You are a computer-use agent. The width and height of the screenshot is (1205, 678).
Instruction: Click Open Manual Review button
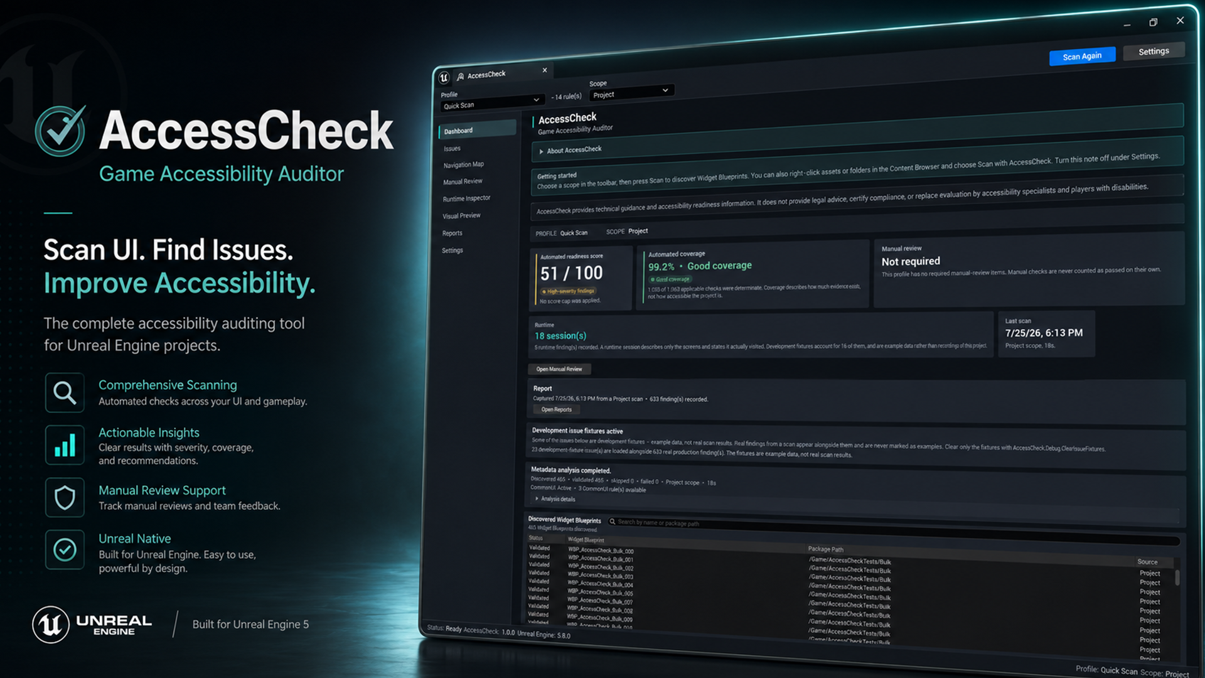559,369
